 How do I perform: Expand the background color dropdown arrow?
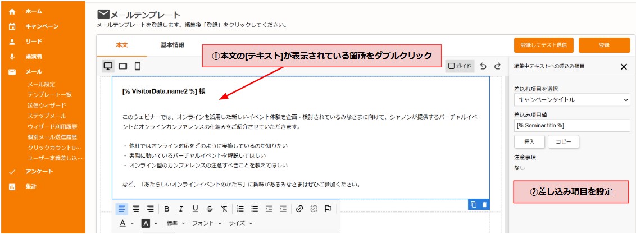[x=156, y=223]
